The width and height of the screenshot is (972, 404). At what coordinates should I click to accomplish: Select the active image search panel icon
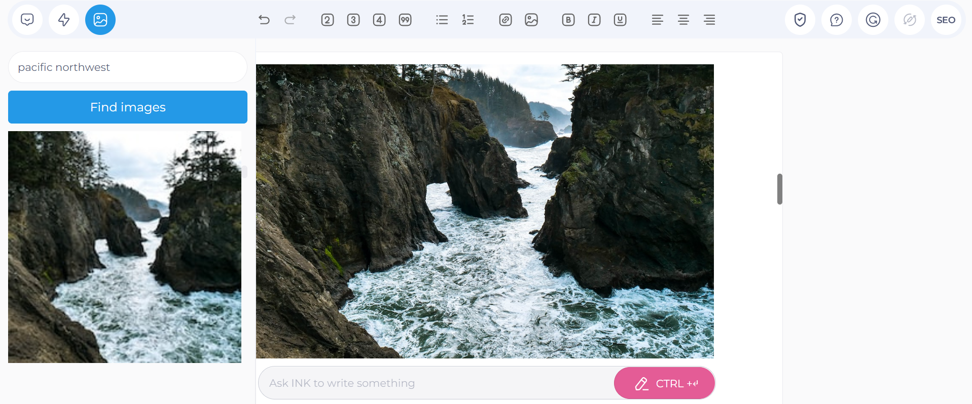coord(100,20)
